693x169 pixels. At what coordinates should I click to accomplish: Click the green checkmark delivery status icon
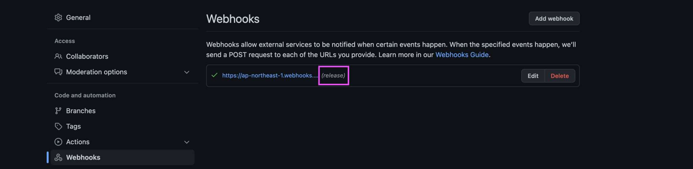click(x=214, y=75)
